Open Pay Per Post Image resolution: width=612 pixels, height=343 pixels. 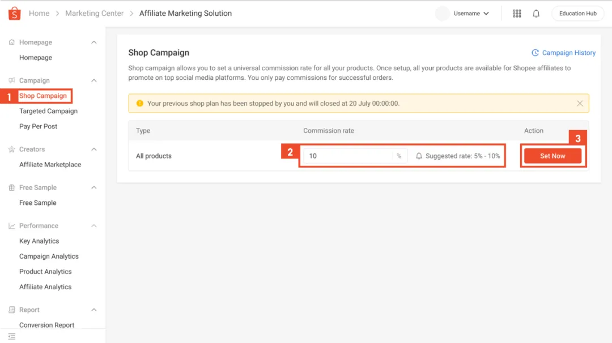pos(39,126)
